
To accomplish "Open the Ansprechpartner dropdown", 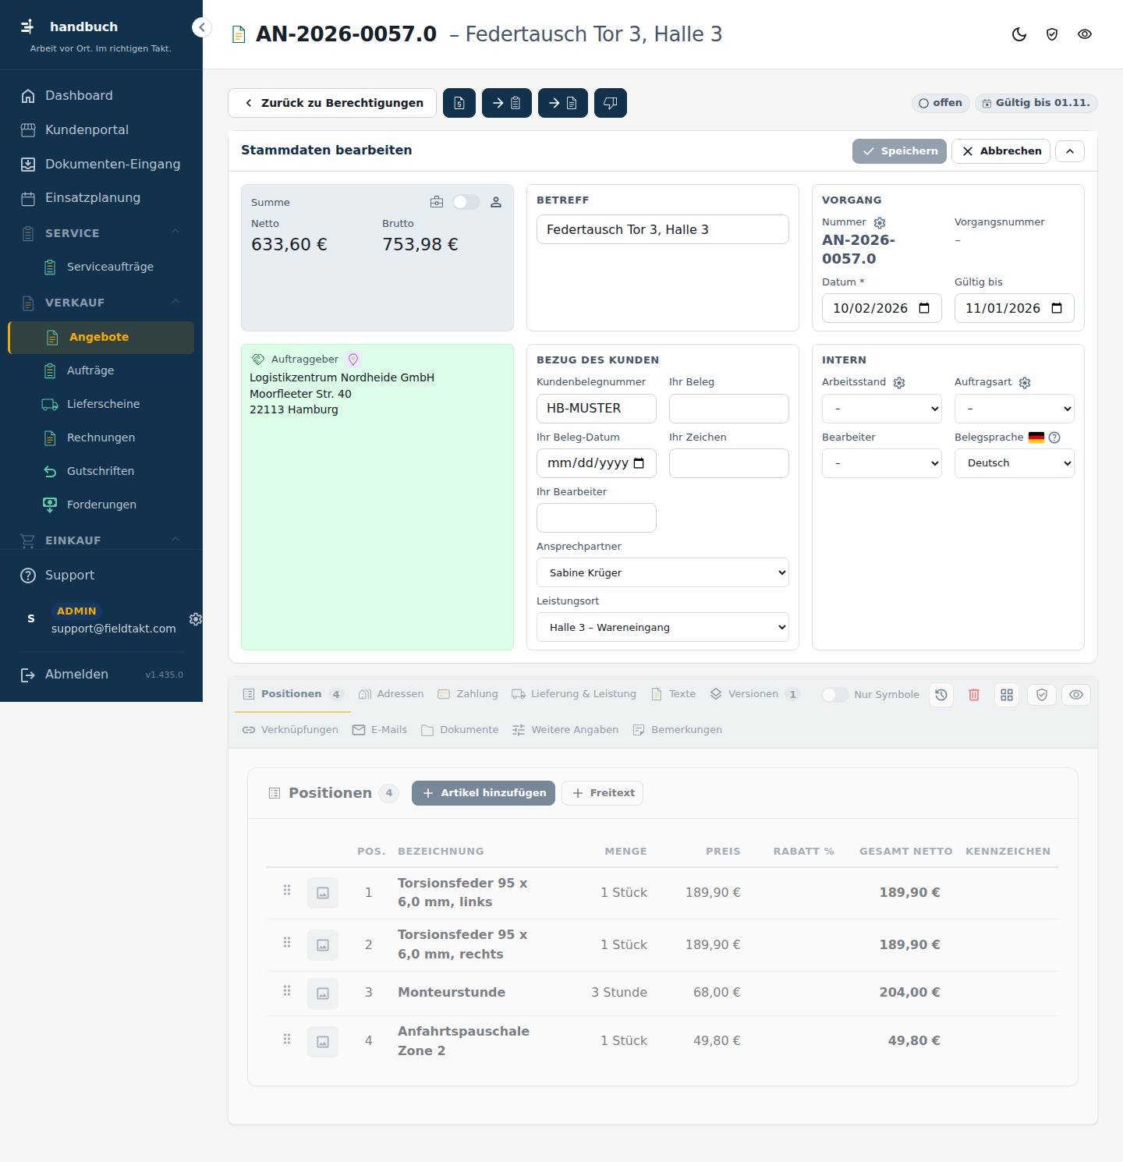I will (x=663, y=572).
